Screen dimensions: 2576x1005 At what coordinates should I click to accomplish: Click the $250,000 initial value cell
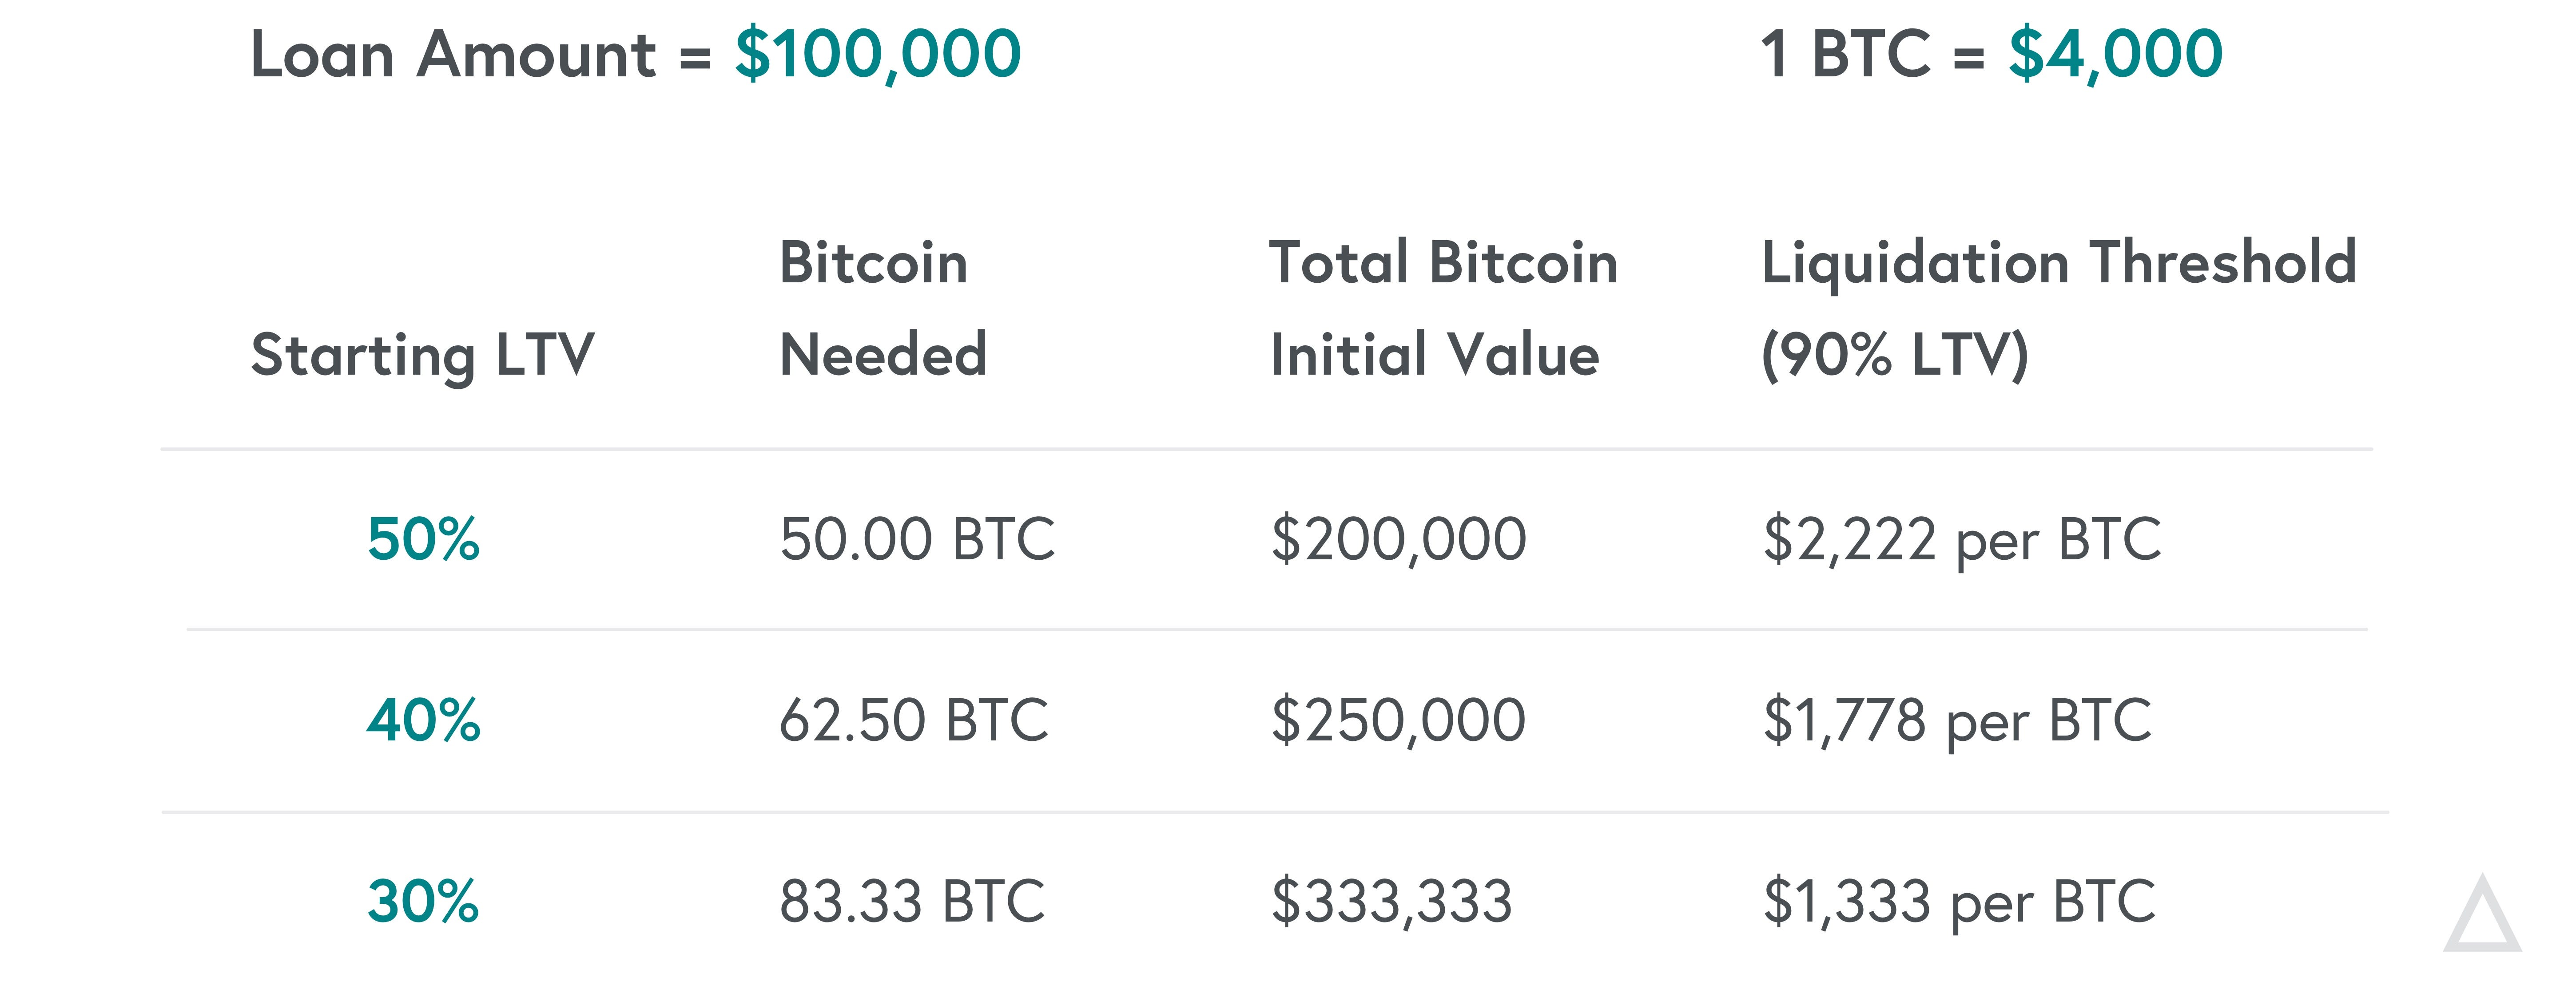pos(1398,721)
